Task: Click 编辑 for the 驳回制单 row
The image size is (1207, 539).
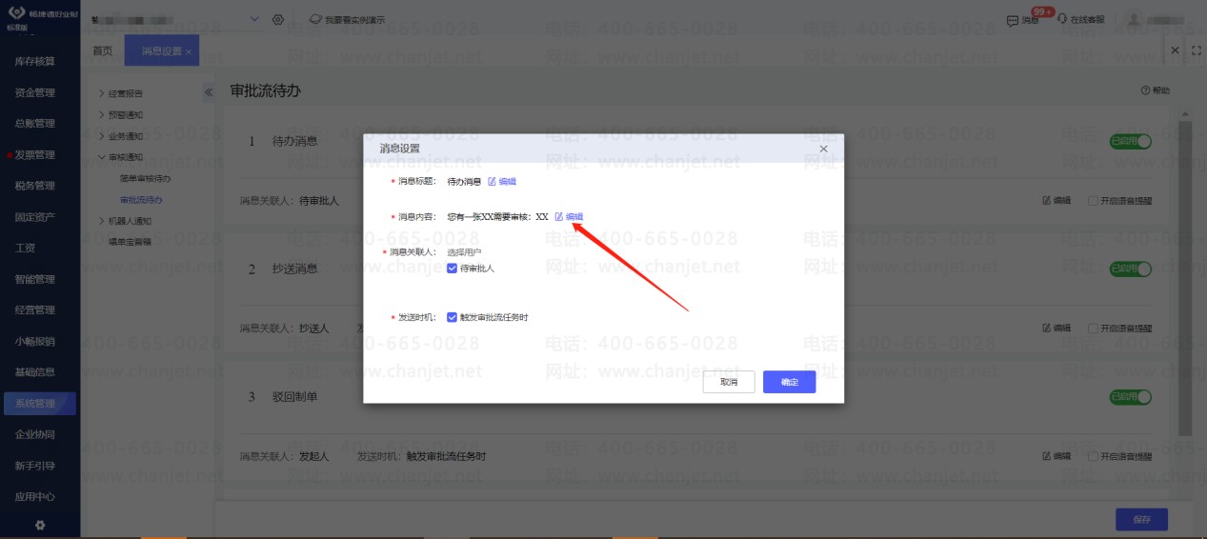Action: point(1056,456)
